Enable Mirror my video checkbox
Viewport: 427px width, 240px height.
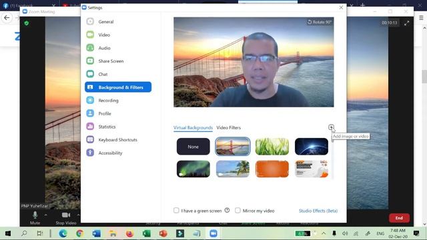[x=238, y=211]
